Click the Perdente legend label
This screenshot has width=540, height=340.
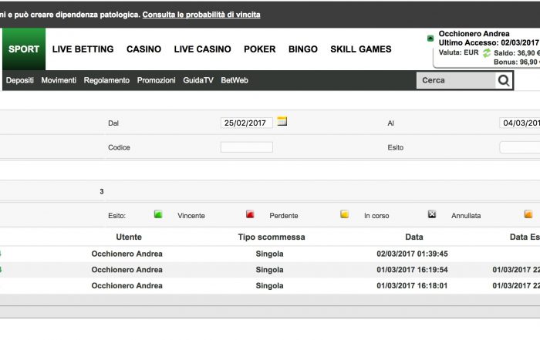284,216
